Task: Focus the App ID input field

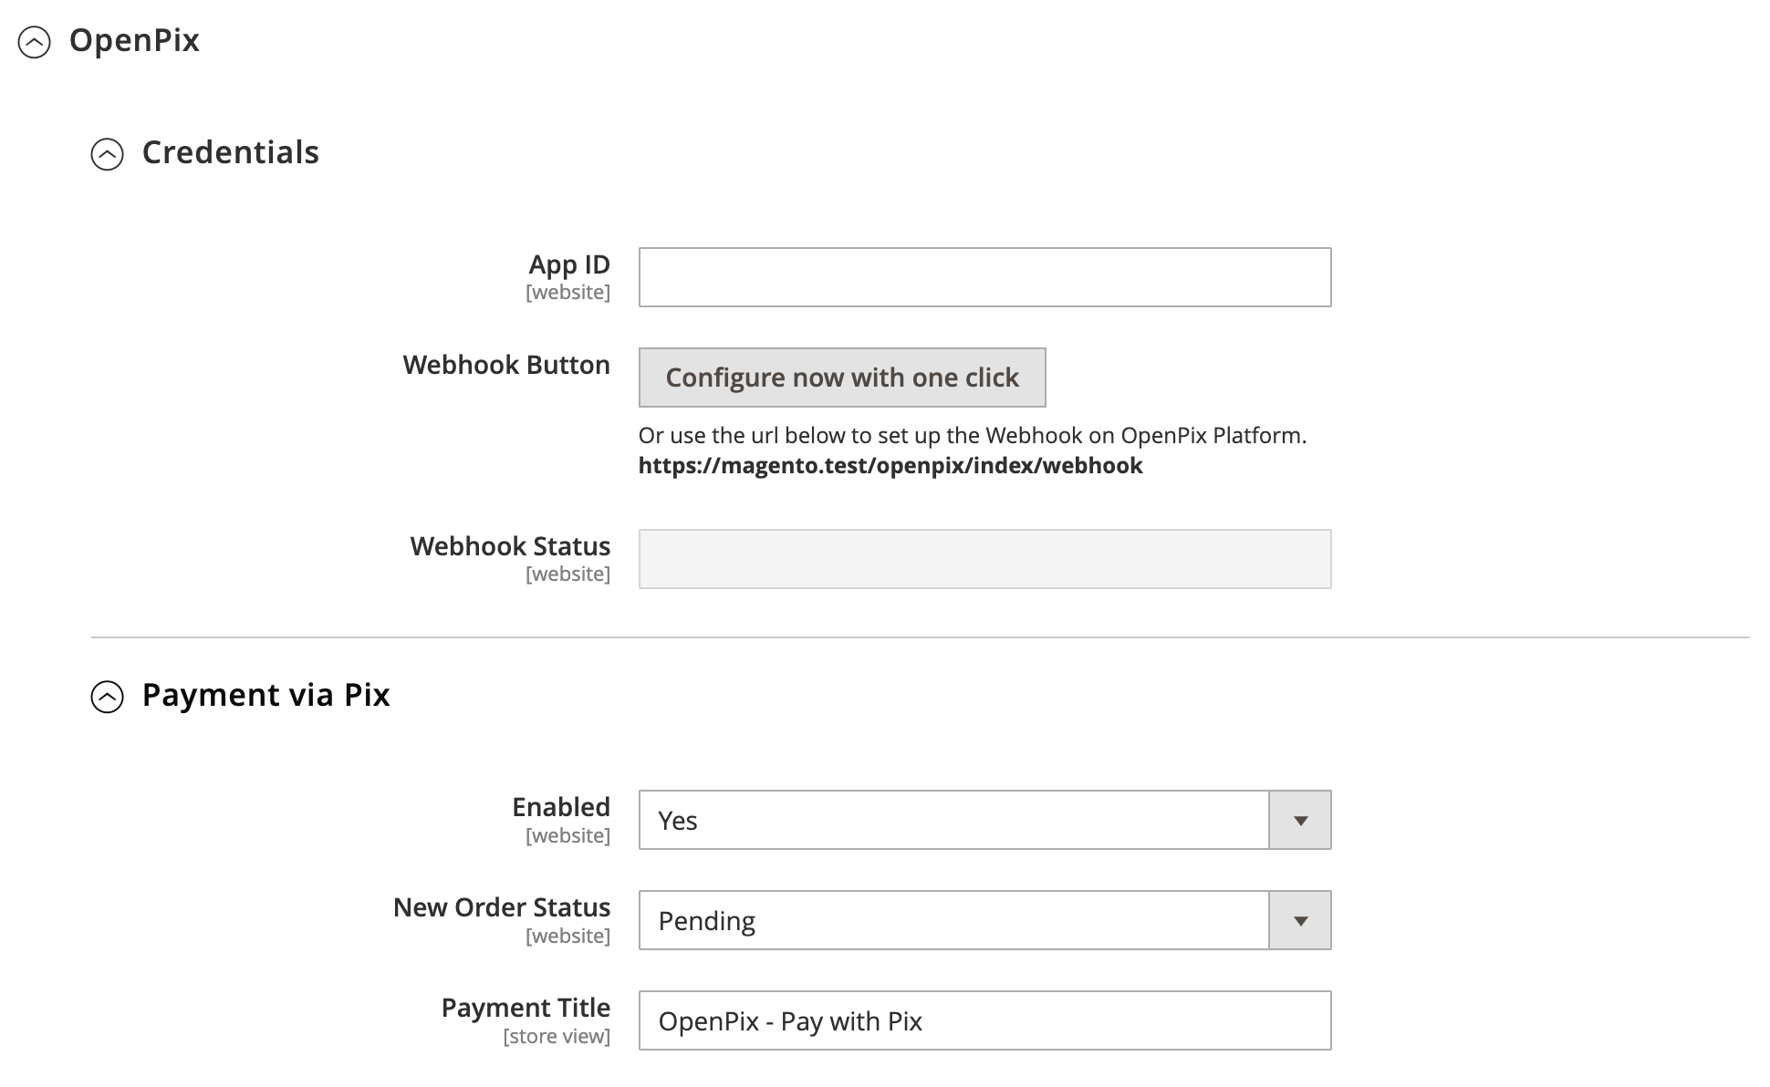Action: click(x=984, y=277)
